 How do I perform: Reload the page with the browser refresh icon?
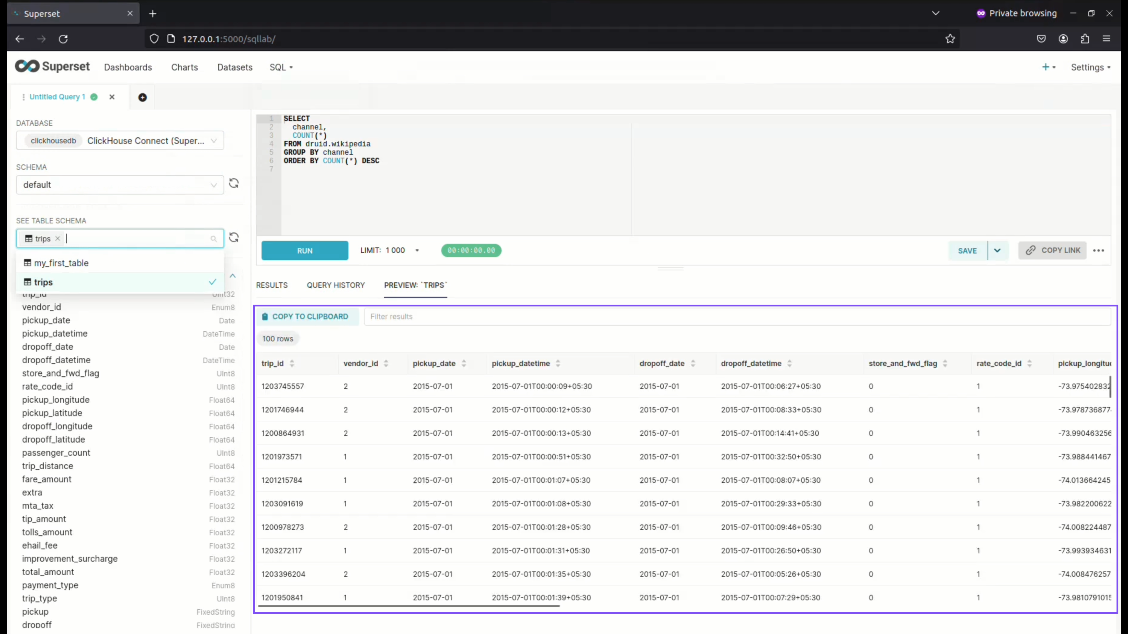[63, 38]
